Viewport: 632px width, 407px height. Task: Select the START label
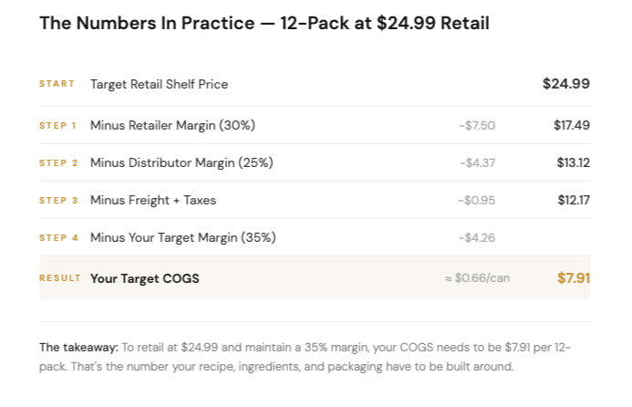click(57, 83)
